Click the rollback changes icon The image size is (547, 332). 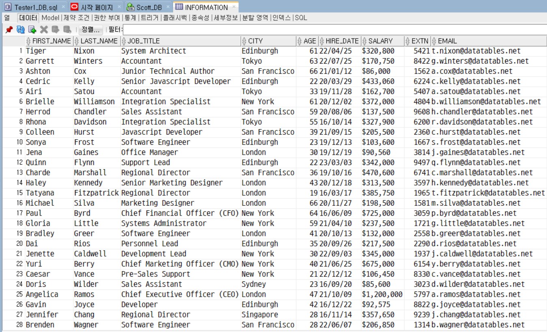[x=67, y=30]
